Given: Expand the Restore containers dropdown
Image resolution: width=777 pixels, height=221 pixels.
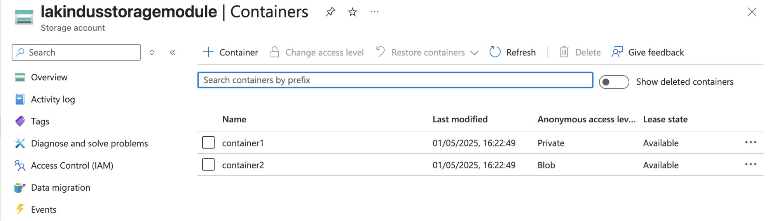Looking at the screenshot, I should coord(474,53).
